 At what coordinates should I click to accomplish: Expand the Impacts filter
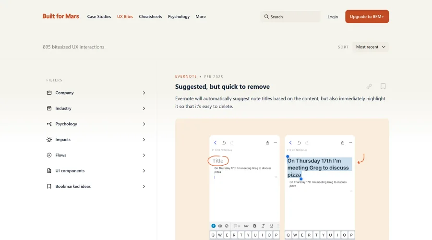pos(96,139)
